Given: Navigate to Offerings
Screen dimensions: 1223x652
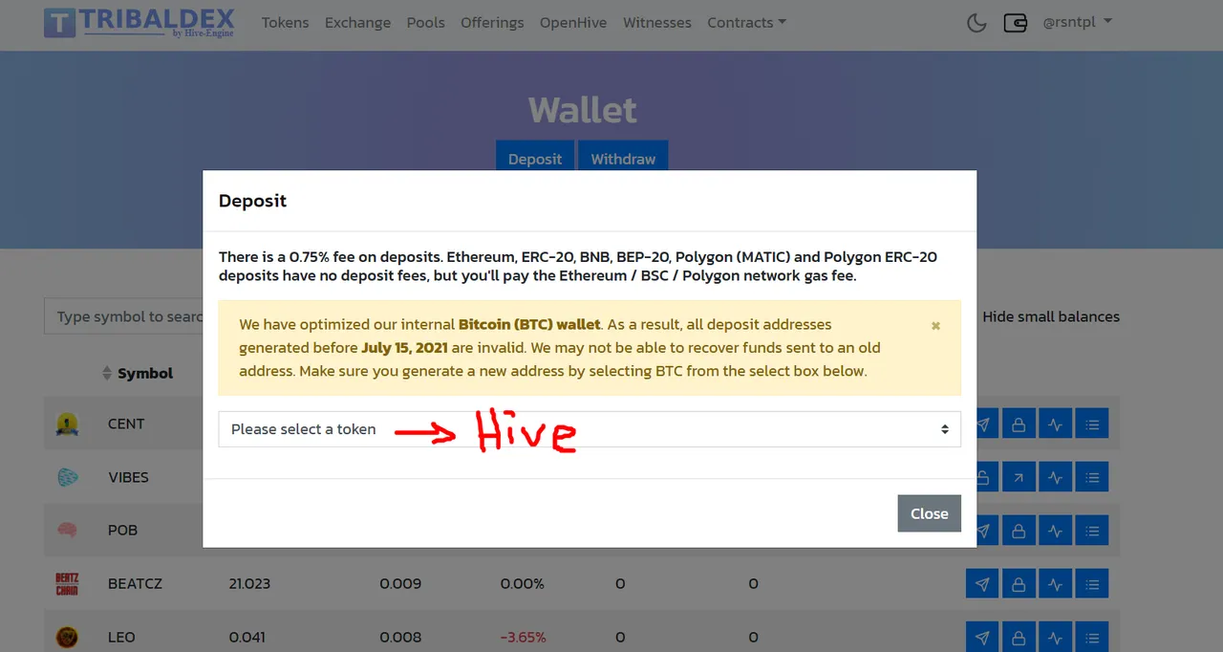Looking at the screenshot, I should [492, 22].
